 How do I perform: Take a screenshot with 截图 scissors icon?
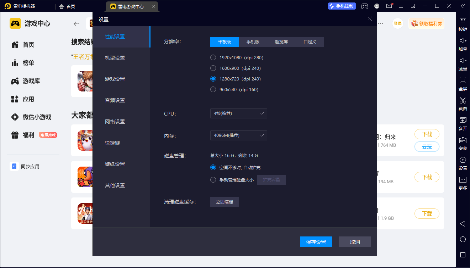click(x=463, y=101)
